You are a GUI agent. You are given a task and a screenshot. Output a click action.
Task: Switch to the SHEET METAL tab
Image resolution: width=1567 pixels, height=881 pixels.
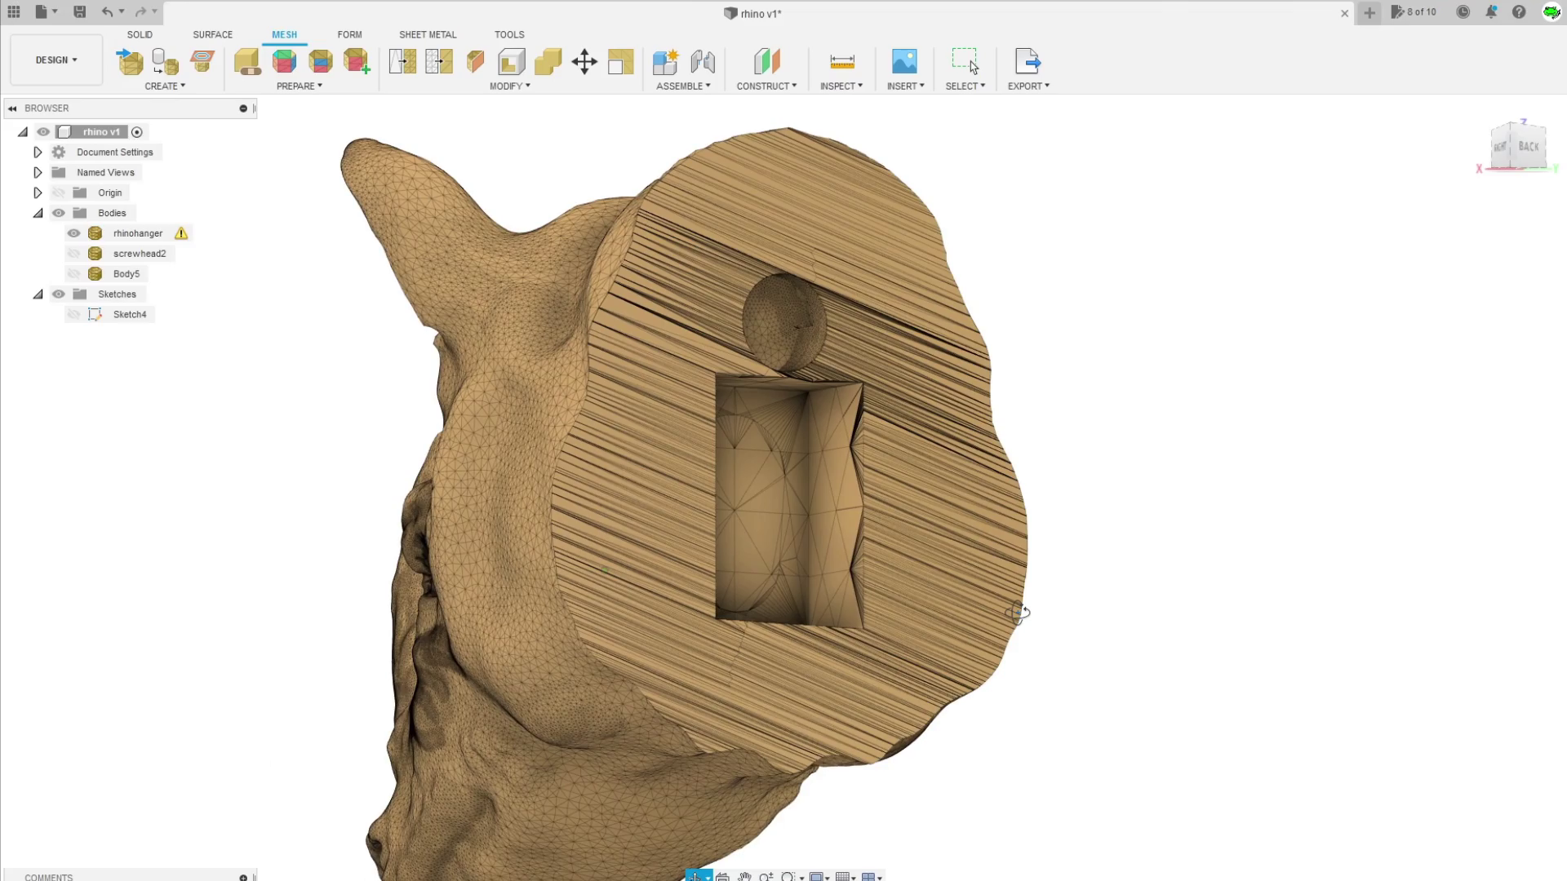[428, 34]
